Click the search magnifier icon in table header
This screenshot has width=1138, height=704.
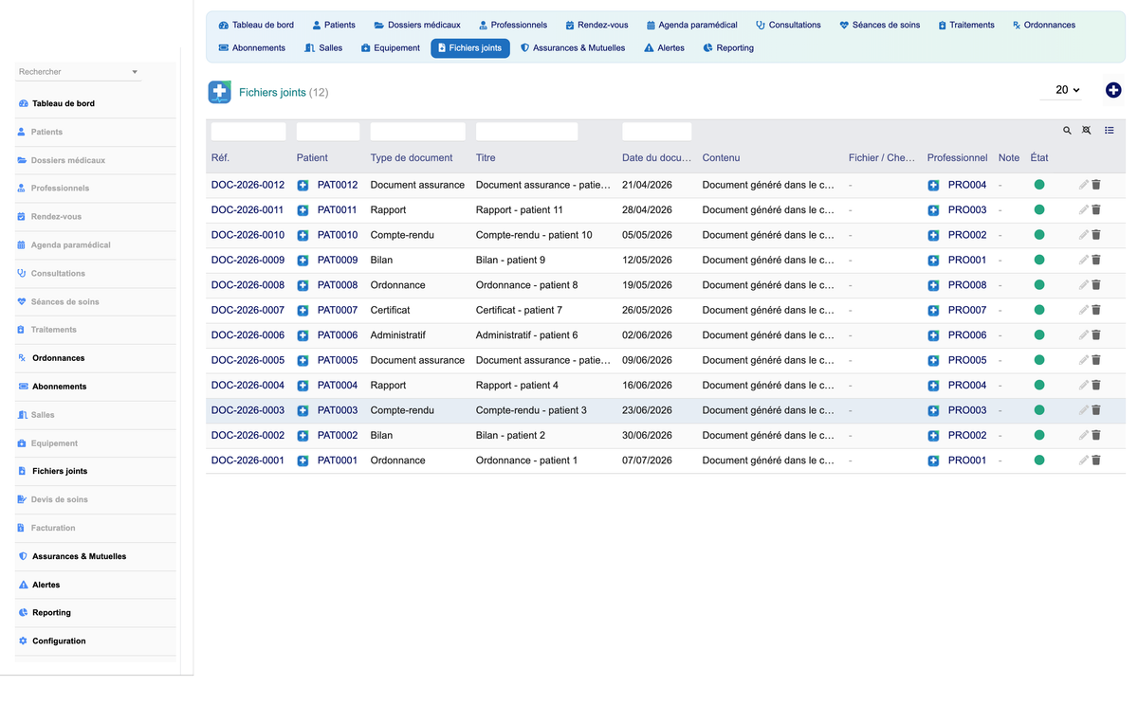click(1067, 131)
